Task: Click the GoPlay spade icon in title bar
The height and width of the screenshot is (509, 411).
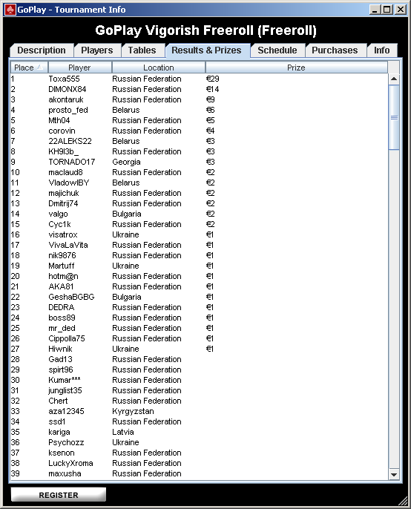Action: click(10, 10)
